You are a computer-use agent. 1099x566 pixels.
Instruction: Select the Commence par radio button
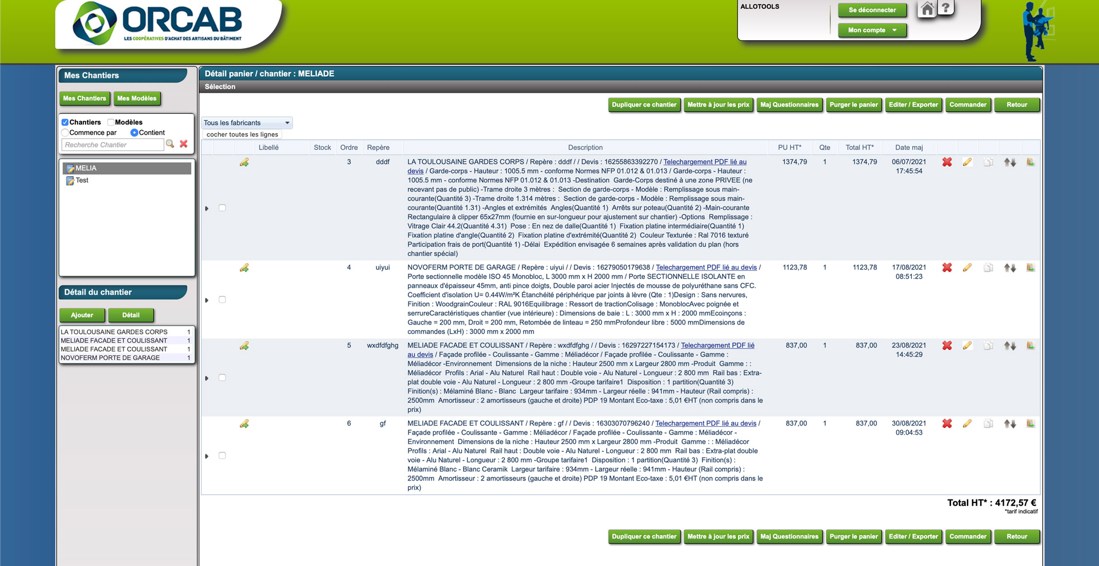pyautogui.click(x=65, y=132)
